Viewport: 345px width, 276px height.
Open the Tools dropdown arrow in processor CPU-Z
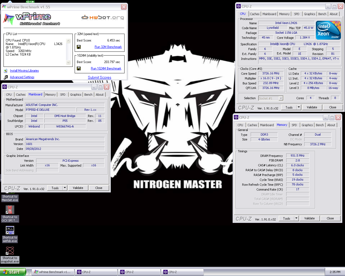point(299,107)
